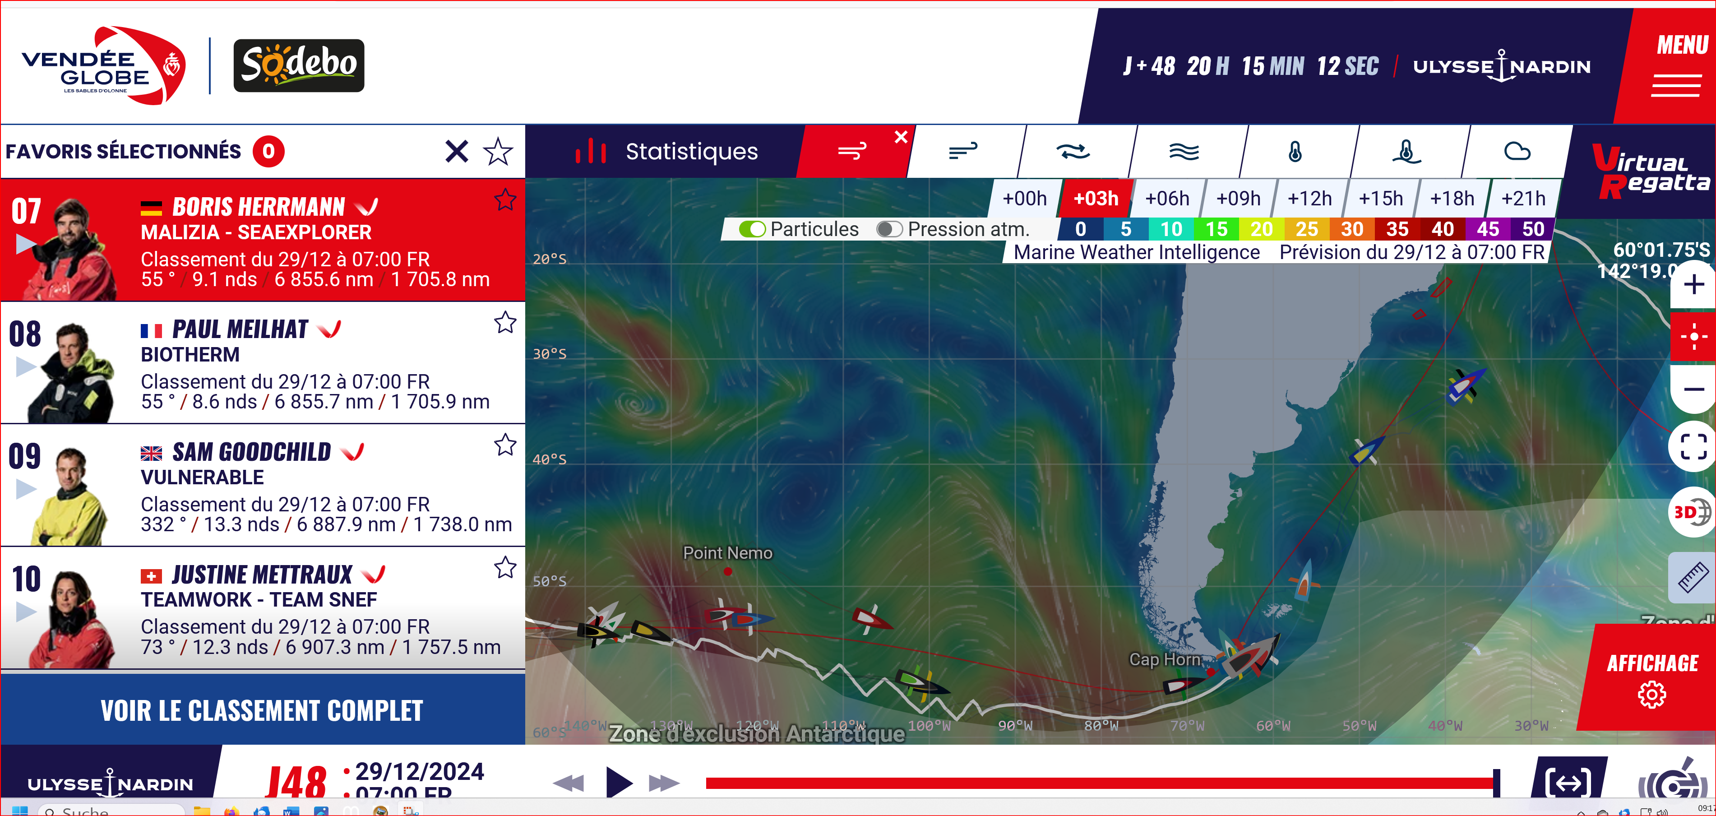Viewport: 1716px width, 816px height.
Task: Show waves layer icon
Action: (x=1184, y=151)
